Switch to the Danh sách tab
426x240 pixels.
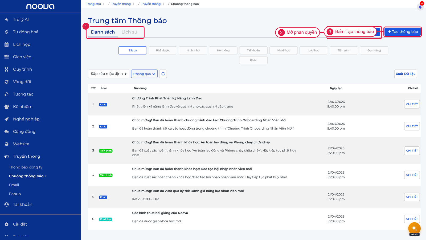point(103,32)
